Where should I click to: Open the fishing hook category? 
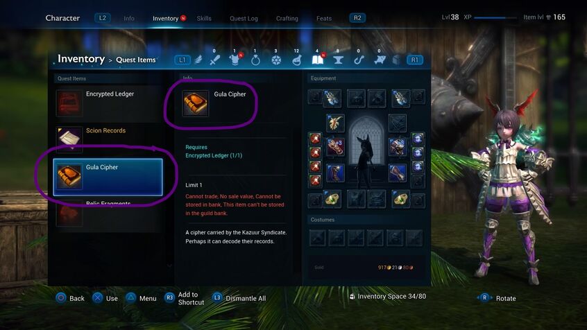(x=359, y=60)
